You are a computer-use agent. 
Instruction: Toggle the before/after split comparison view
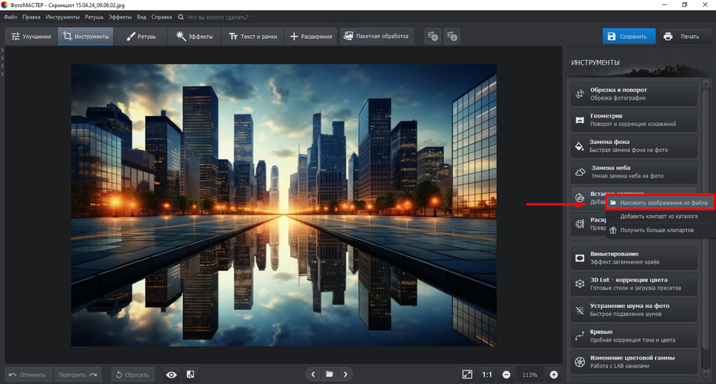pyautogui.click(x=190, y=374)
